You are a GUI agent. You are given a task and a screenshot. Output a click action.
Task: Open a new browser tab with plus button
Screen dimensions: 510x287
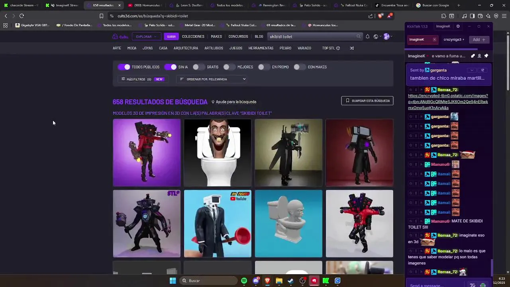[x=459, y=5]
